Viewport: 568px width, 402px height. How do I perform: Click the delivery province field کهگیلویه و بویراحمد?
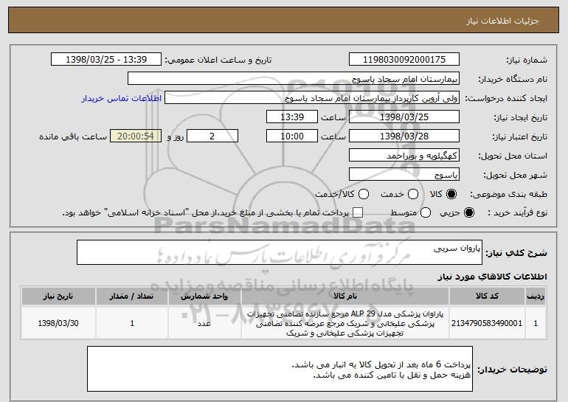404,156
